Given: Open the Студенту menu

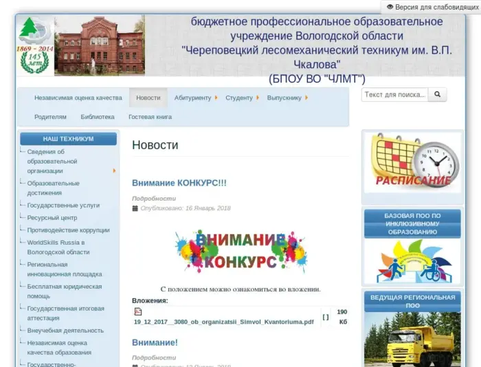Looking at the screenshot, I should tap(239, 98).
